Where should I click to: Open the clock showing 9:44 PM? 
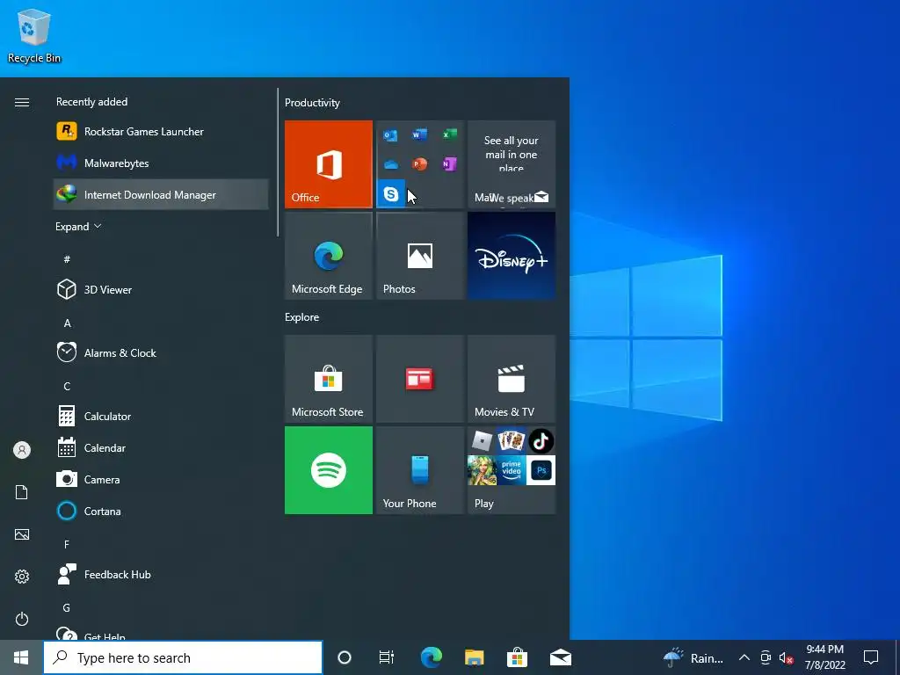pos(824,657)
